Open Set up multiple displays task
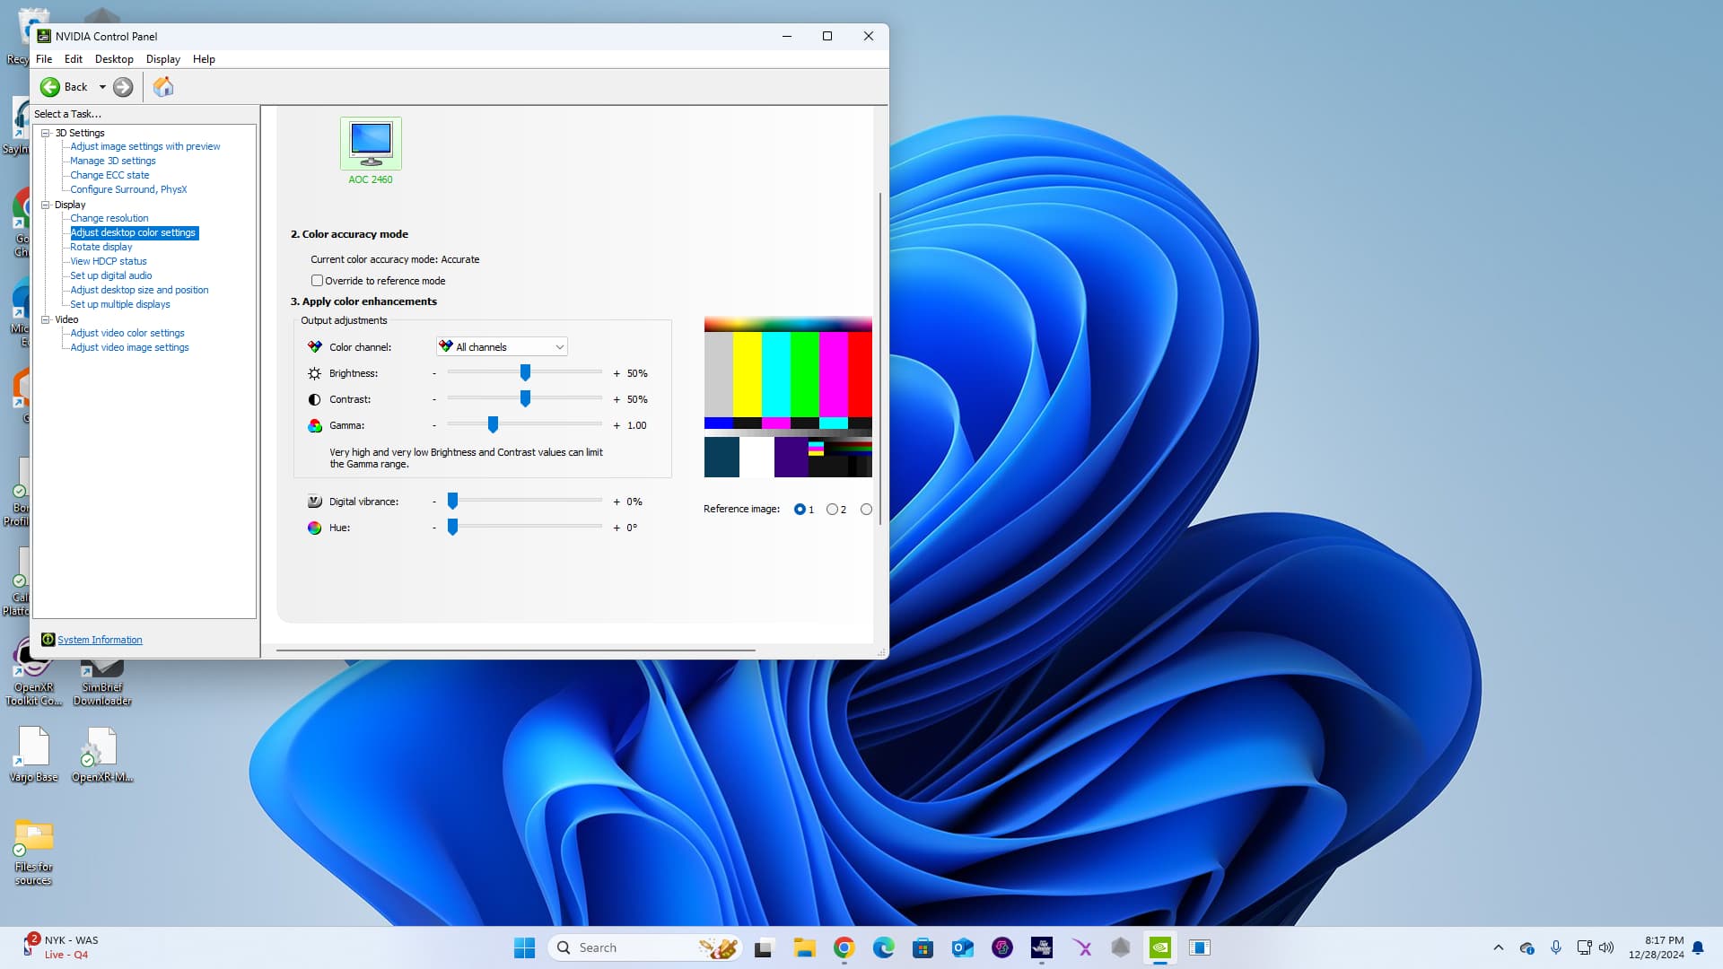Viewport: 1723px width, 969px height. pyautogui.click(x=120, y=304)
